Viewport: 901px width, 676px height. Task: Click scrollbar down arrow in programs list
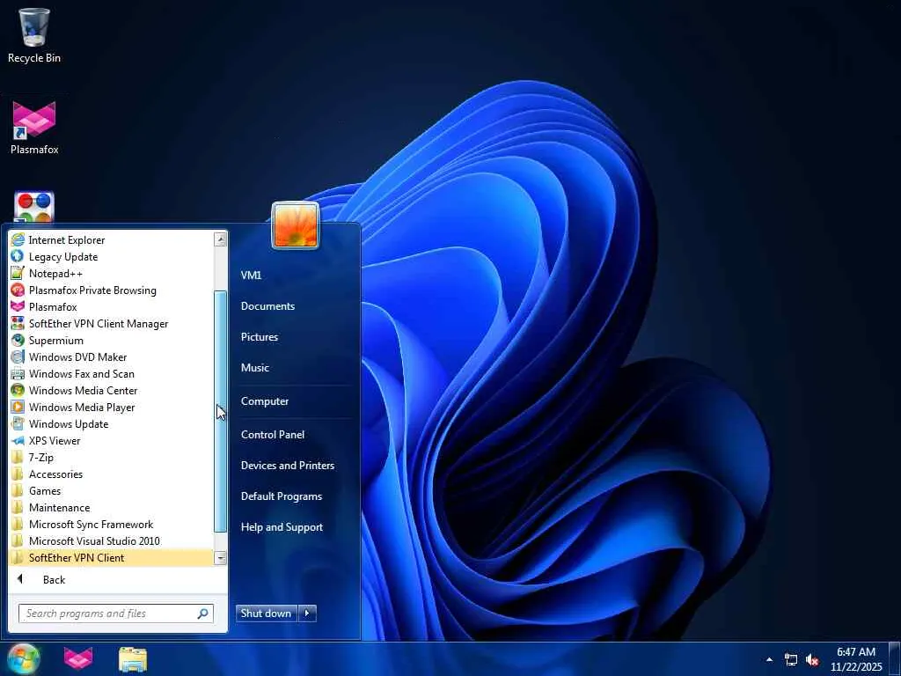(221, 557)
